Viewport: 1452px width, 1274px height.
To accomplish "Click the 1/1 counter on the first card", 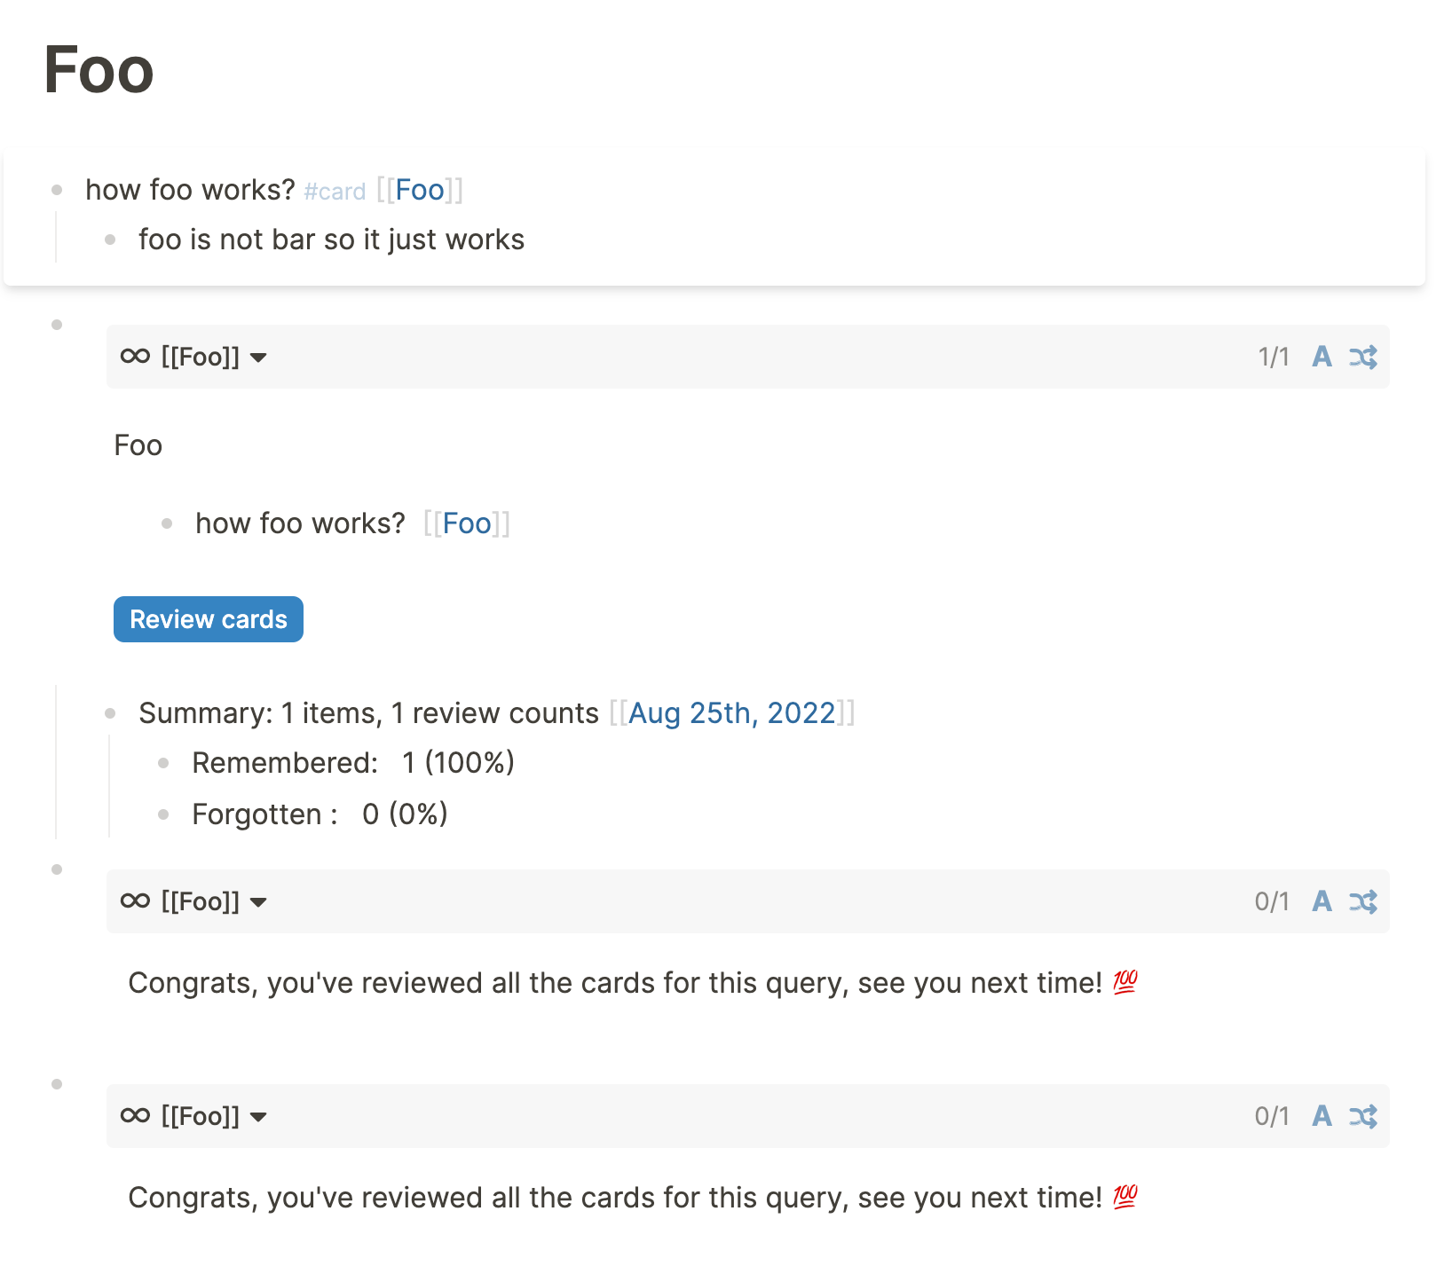I will click(1273, 357).
